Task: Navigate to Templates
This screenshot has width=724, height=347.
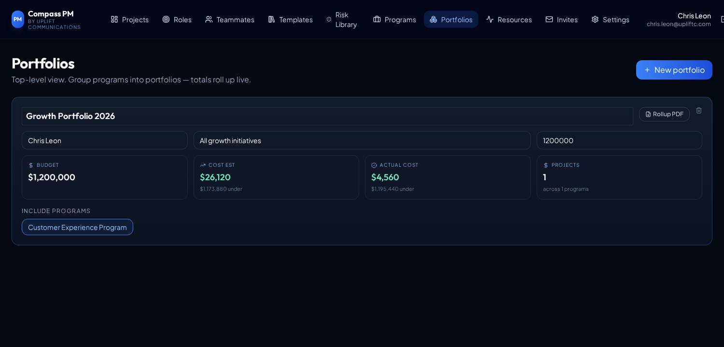Action: (x=290, y=19)
